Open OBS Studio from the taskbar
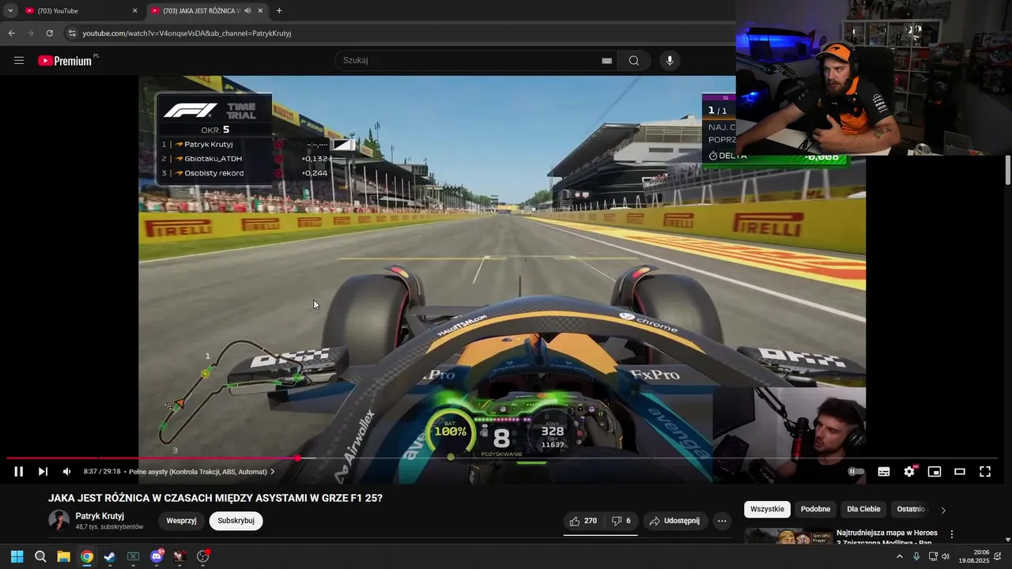 tap(202, 556)
